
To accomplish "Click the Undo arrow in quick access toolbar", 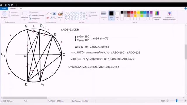I will (9, 5).
